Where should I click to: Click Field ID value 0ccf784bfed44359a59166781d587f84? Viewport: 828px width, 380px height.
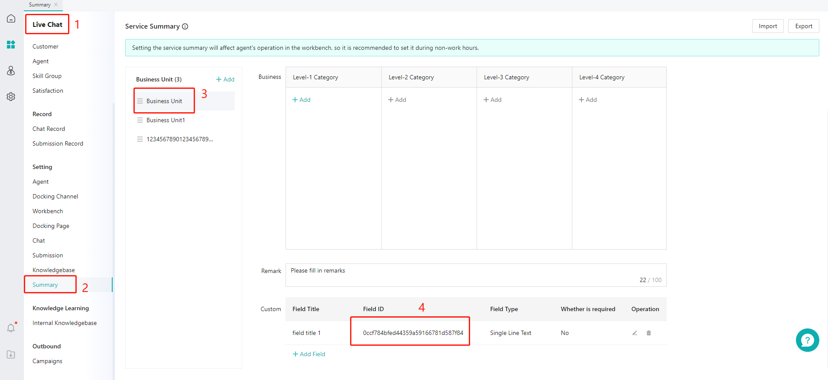pyautogui.click(x=413, y=333)
